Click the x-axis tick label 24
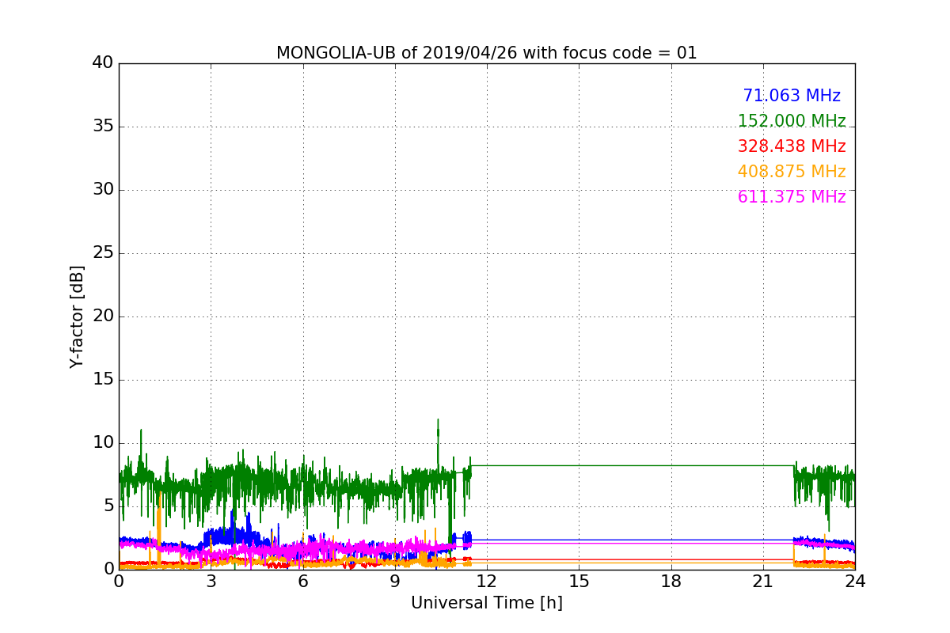 (x=855, y=581)
